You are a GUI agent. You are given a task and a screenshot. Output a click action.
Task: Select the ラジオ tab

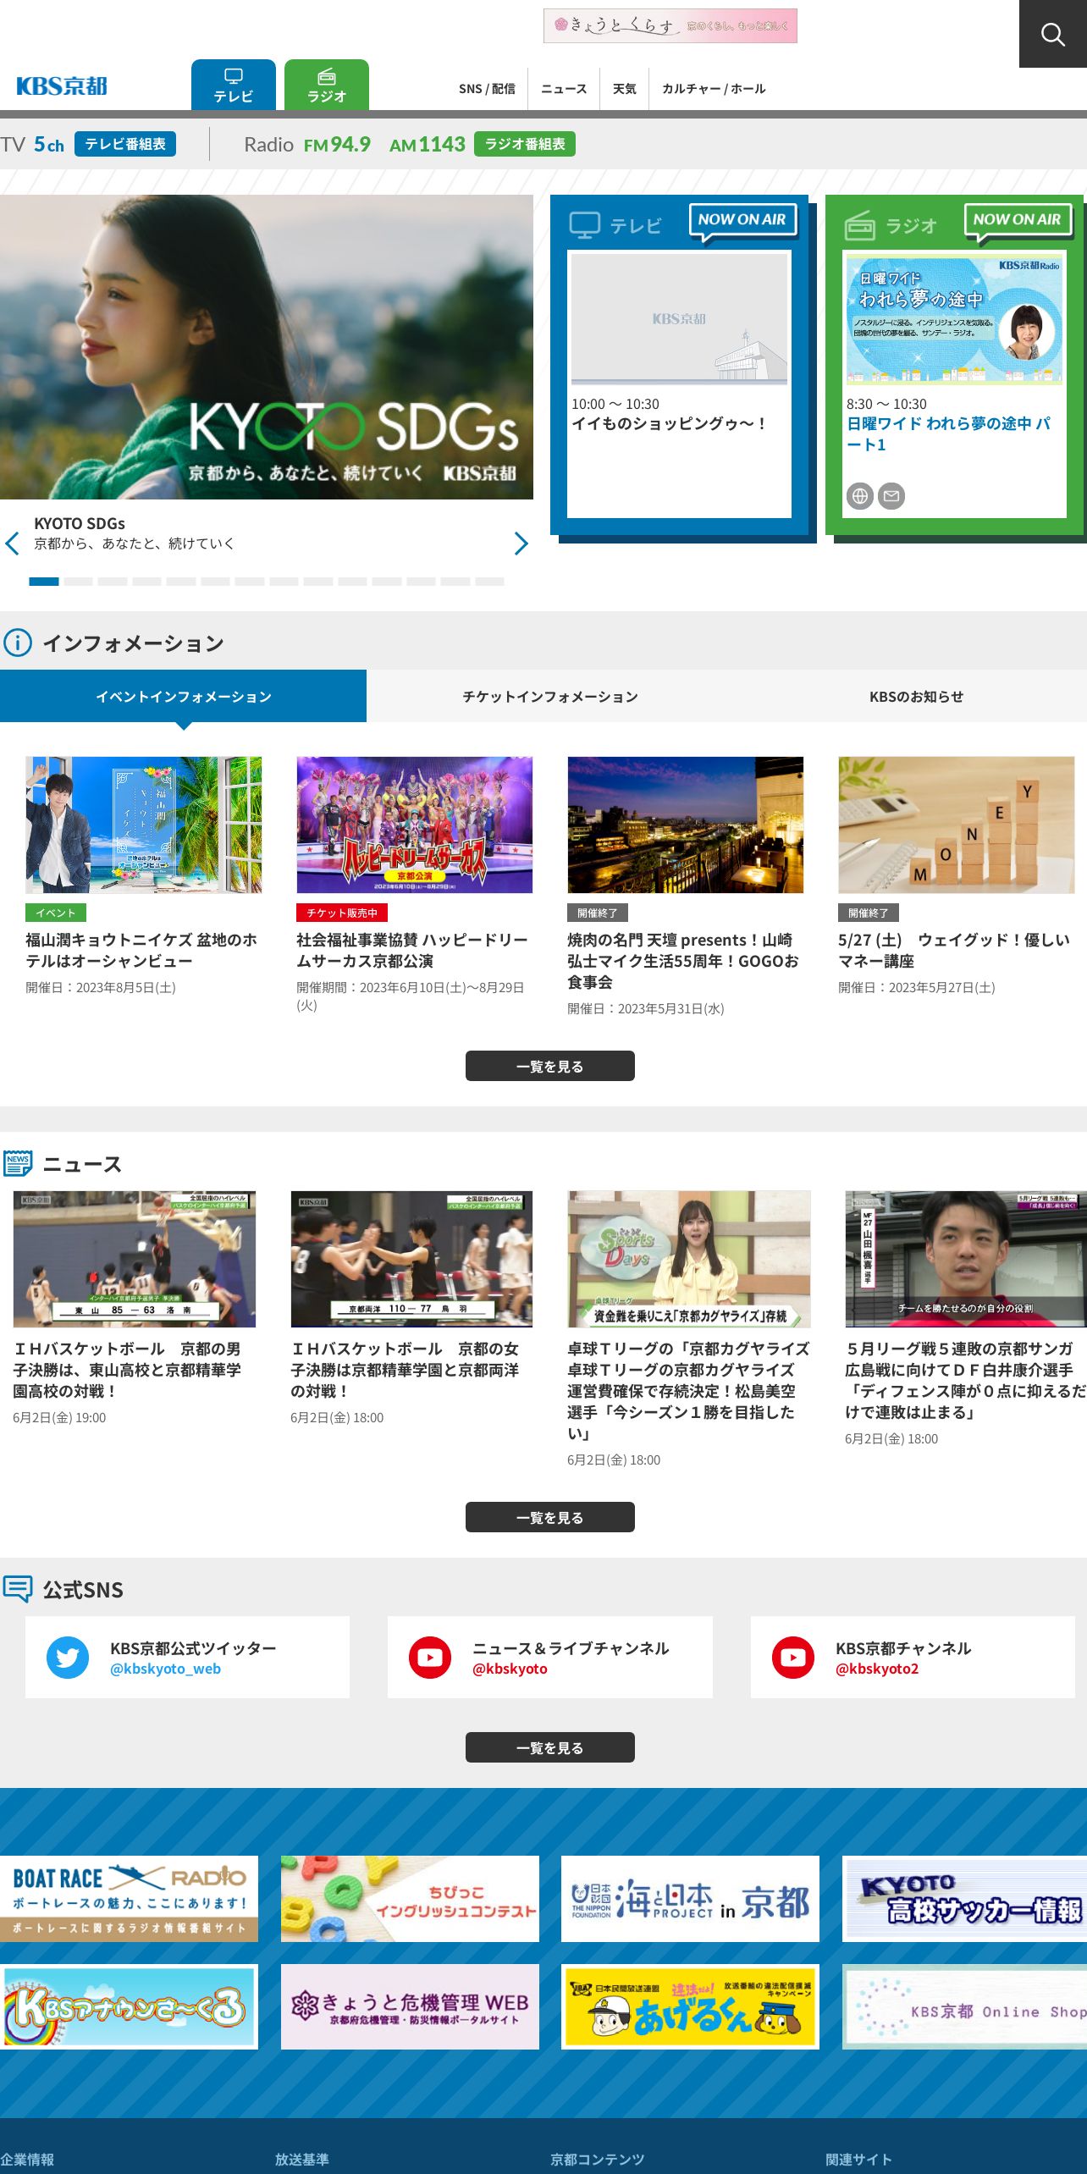click(327, 85)
